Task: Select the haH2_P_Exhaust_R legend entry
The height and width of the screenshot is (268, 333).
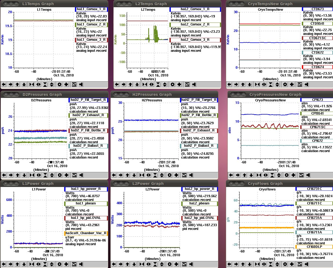Action: pos(199,130)
